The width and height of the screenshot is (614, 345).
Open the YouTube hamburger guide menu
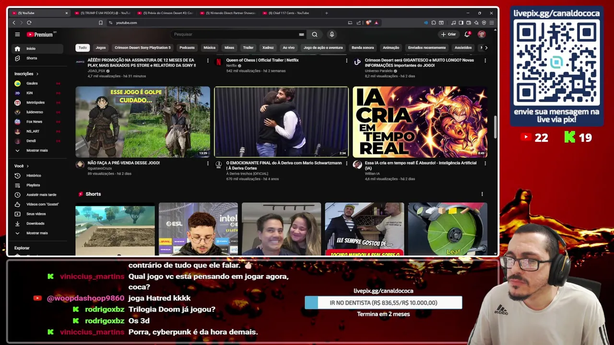pyautogui.click(x=17, y=34)
